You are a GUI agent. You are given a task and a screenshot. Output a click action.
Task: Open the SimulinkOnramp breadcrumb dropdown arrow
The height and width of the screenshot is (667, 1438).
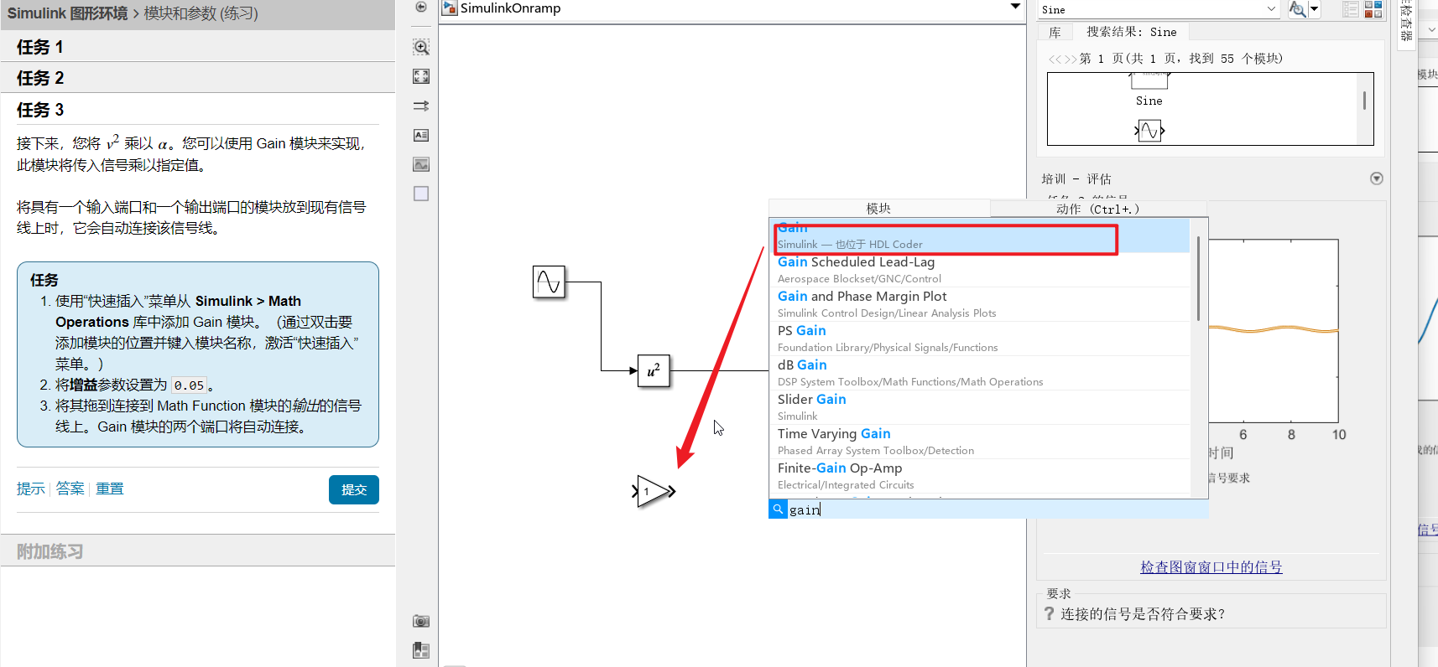point(1015,7)
